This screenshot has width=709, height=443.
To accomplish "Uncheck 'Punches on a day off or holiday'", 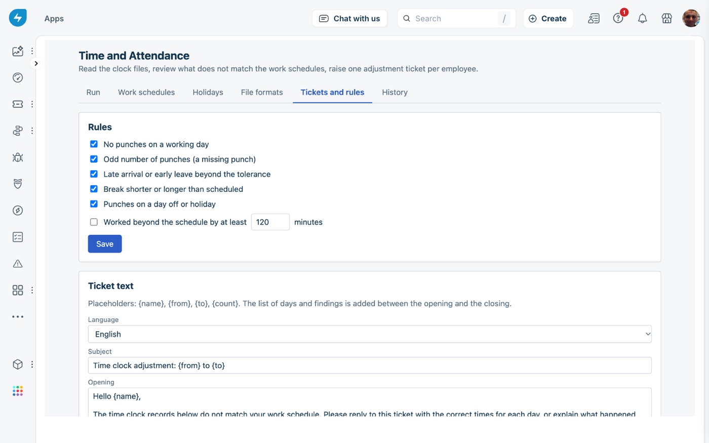I will click(x=94, y=204).
